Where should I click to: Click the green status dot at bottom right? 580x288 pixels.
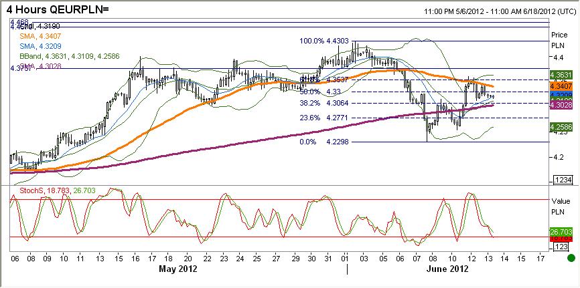pyautogui.click(x=571, y=258)
